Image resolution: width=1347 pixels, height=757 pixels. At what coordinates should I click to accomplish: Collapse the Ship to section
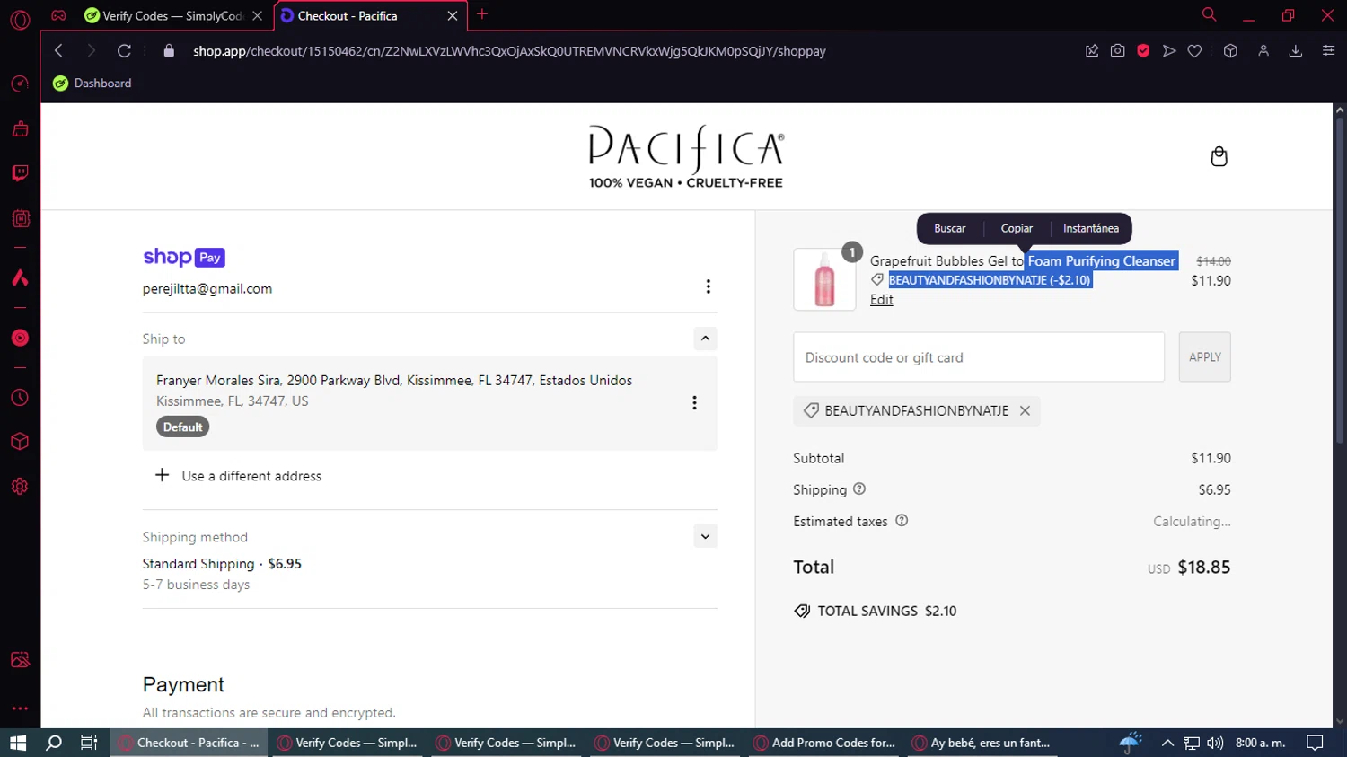pos(705,339)
